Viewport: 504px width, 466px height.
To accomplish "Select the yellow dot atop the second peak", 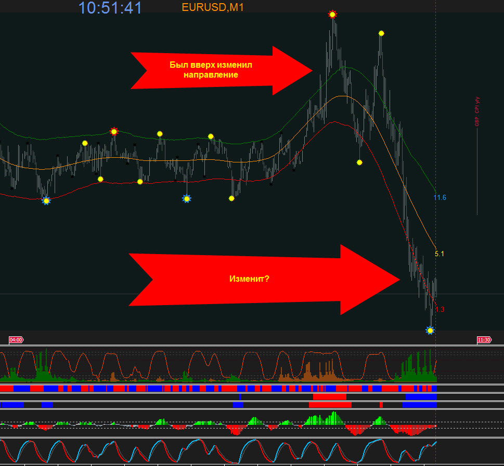I will [381, 33].
